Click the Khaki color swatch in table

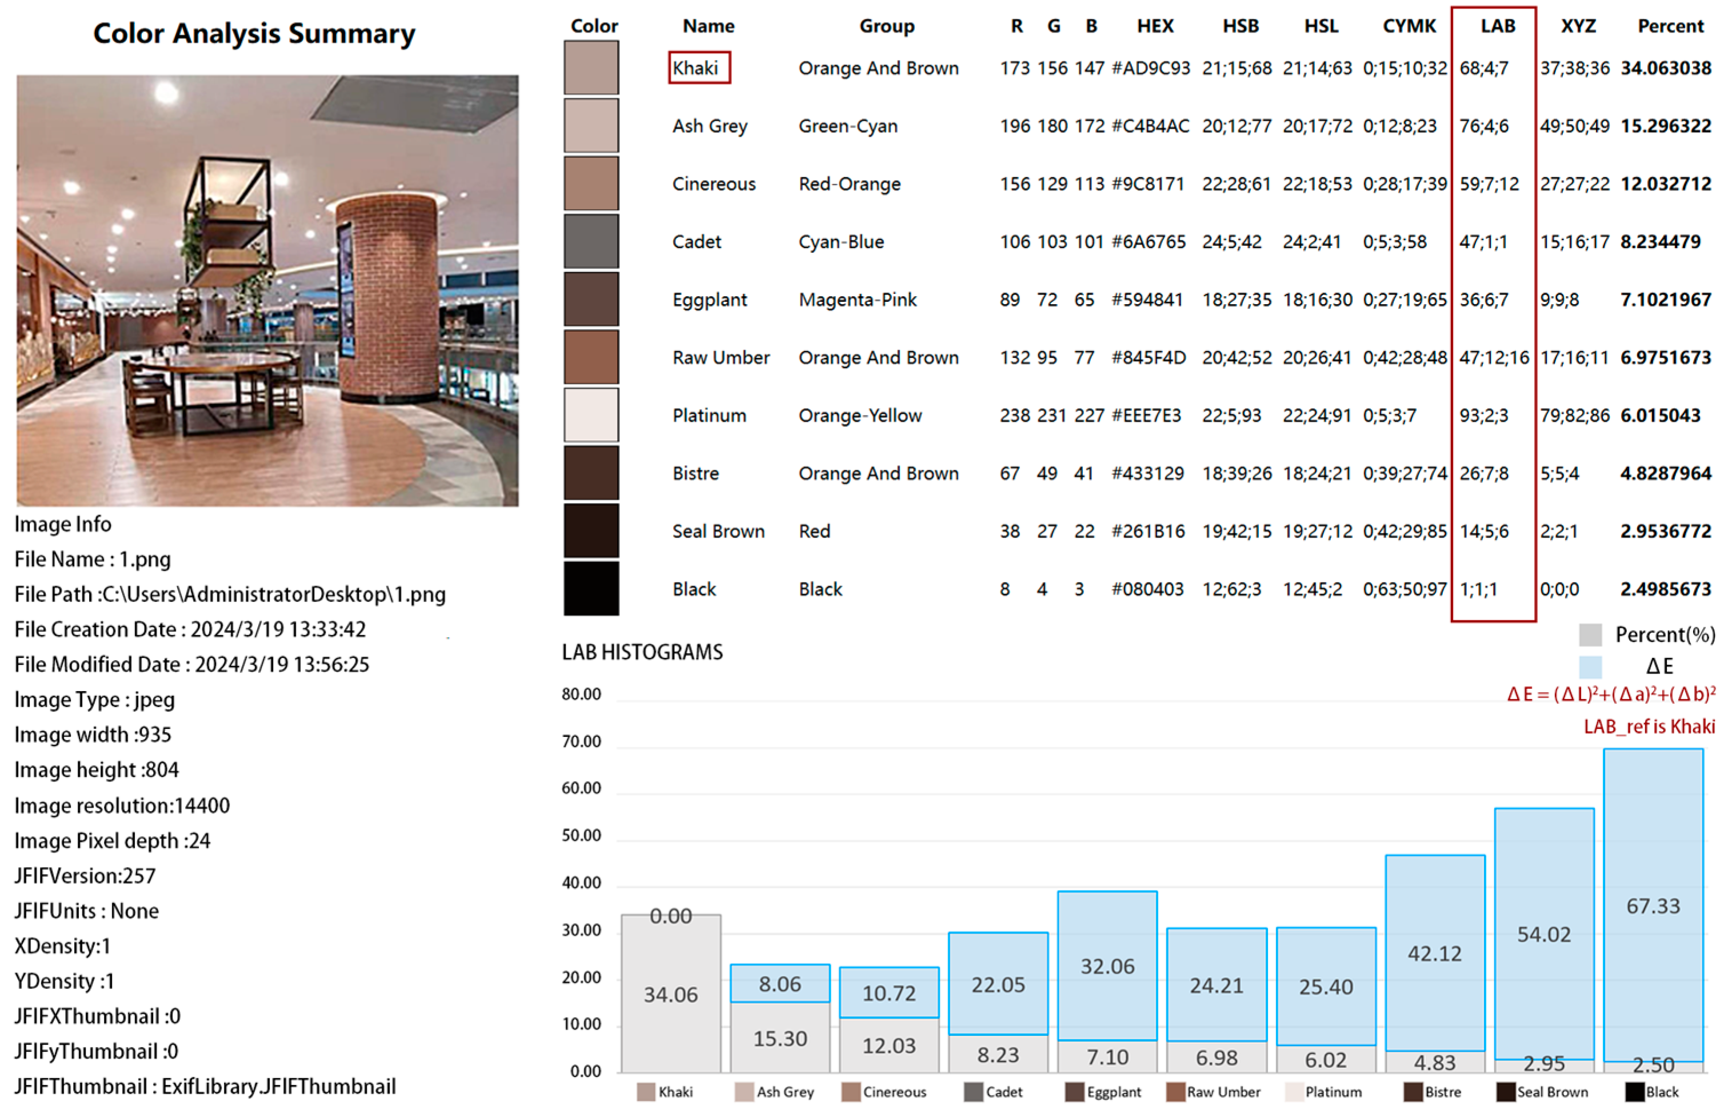(x=591, y=67)
